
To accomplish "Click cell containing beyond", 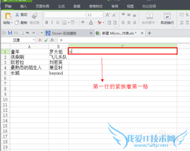I will tap(59, 73).
